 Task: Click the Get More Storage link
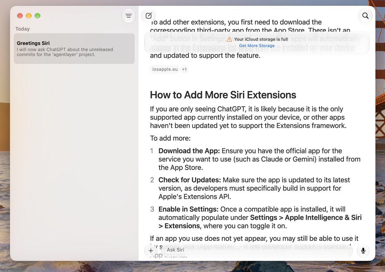coord(257,46)
